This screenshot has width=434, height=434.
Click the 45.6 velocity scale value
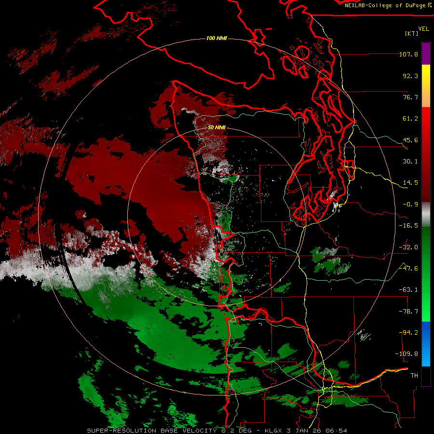pyautogui.click(x=410, y=140)
